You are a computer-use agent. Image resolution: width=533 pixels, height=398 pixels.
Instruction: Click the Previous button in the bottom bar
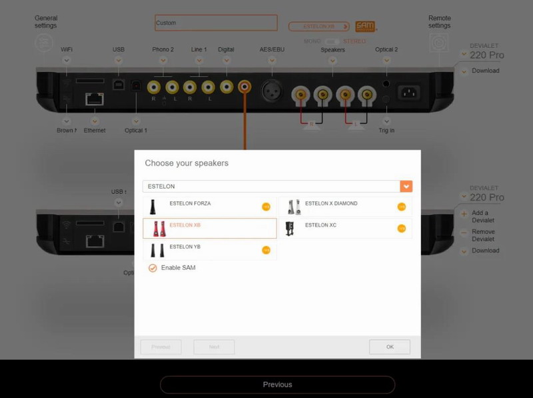point(277,385)
